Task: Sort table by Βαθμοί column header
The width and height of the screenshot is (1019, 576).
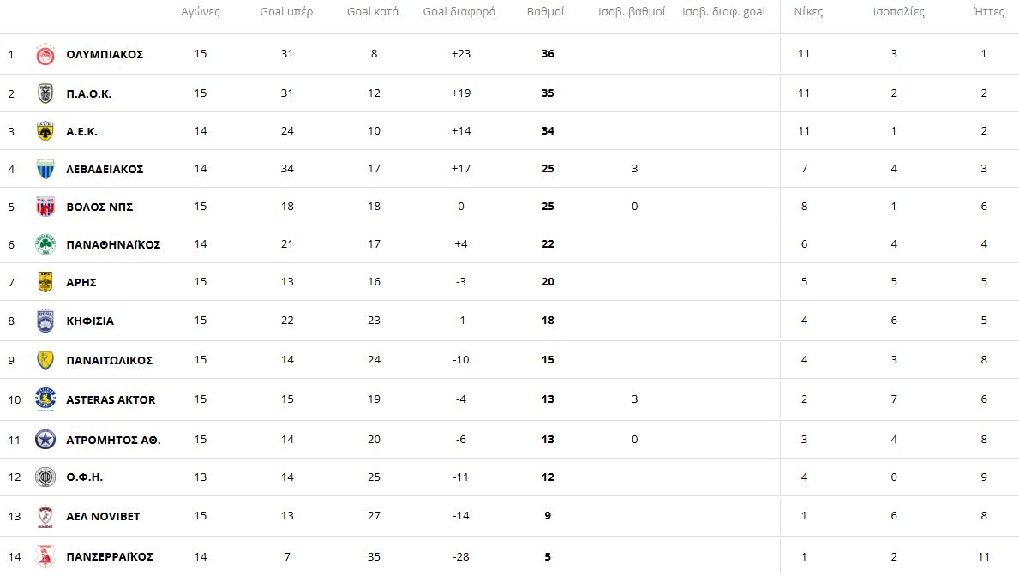Action: point(545,12)
